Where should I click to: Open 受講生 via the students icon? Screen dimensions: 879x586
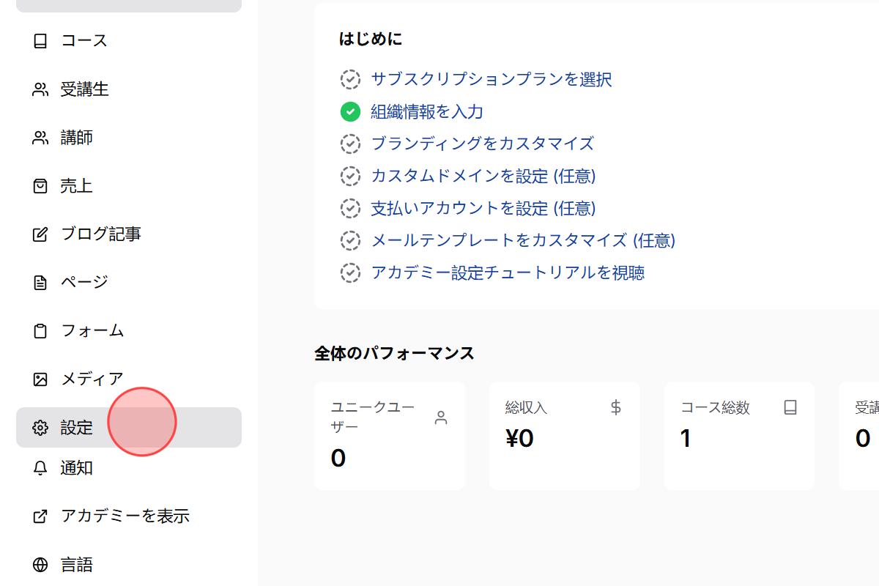click(40, 89)
